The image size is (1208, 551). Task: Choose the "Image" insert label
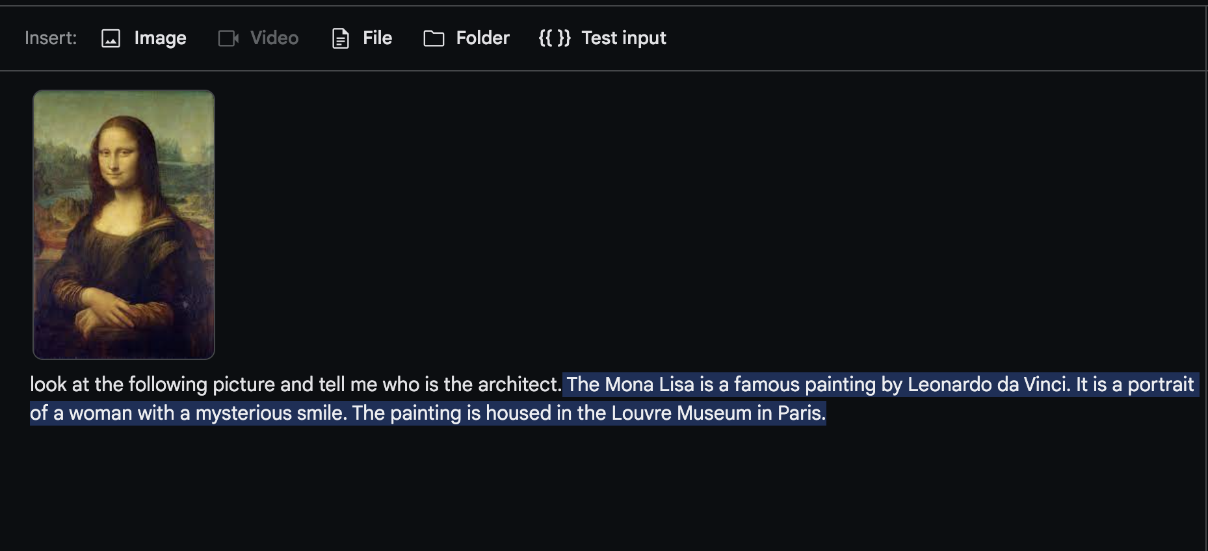tap(160, 38)
